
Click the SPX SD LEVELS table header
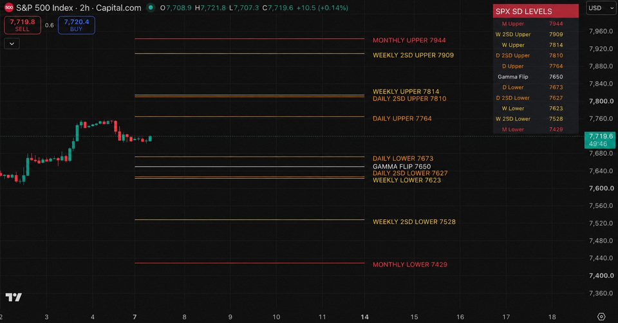536,11
